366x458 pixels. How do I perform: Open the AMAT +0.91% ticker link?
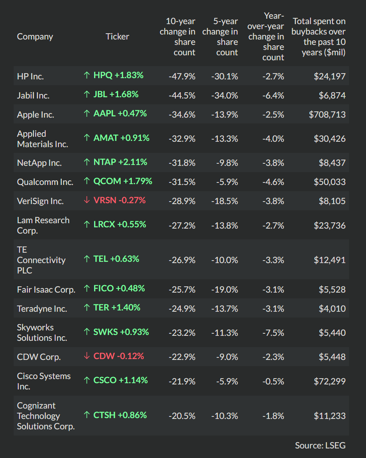(x=121, y=138)
